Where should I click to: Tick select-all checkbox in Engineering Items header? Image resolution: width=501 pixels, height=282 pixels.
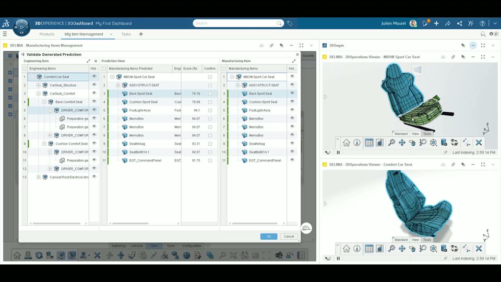(x=25, y=68)
